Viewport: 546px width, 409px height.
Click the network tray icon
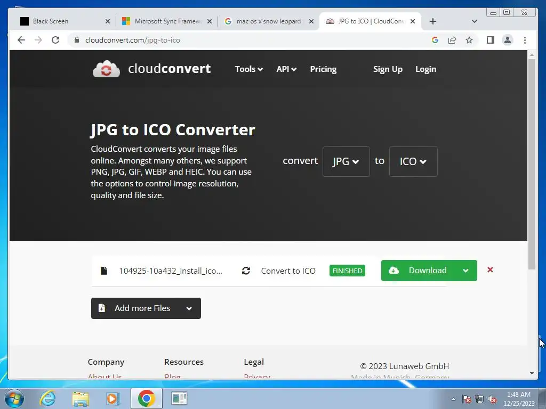479,399
